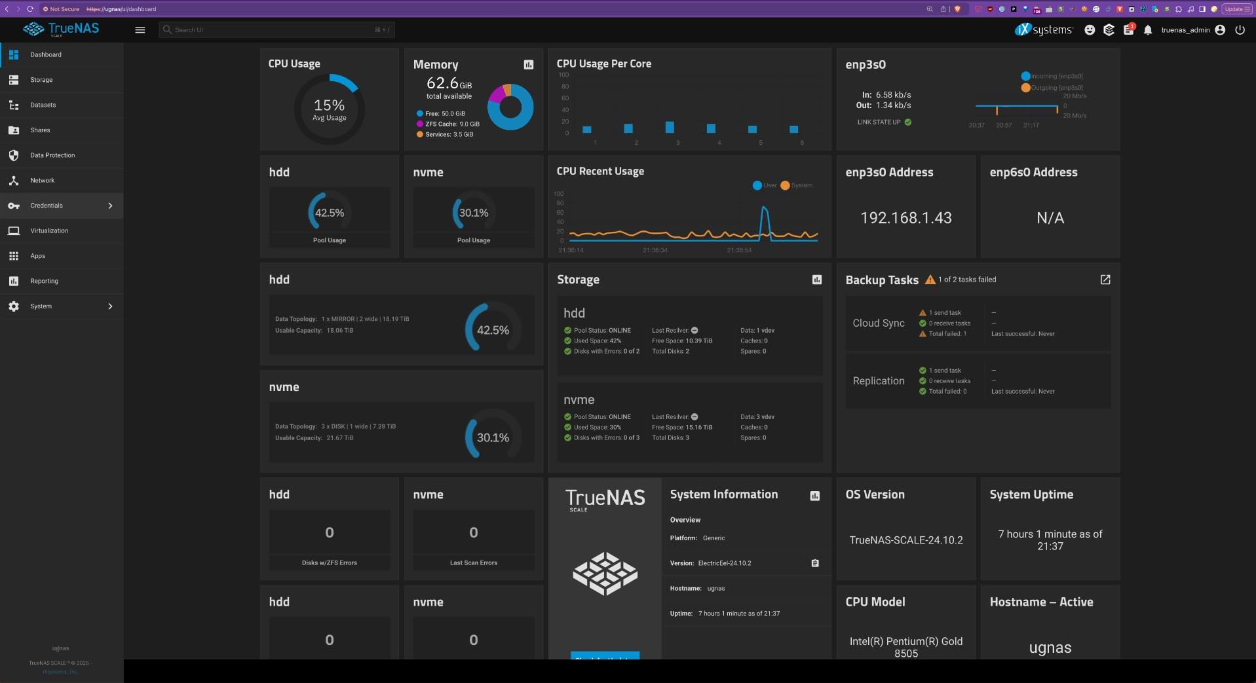Navigate to Network settings
1256x683 pixels.
tap(62, 181)
